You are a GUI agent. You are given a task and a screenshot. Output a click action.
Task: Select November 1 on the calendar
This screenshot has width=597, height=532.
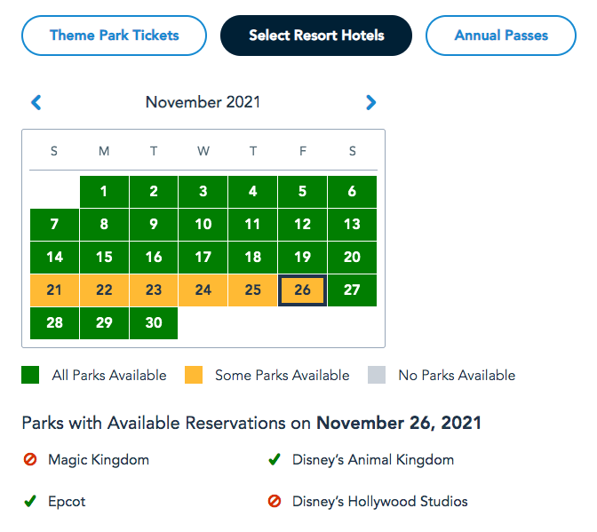pos(104,191)
